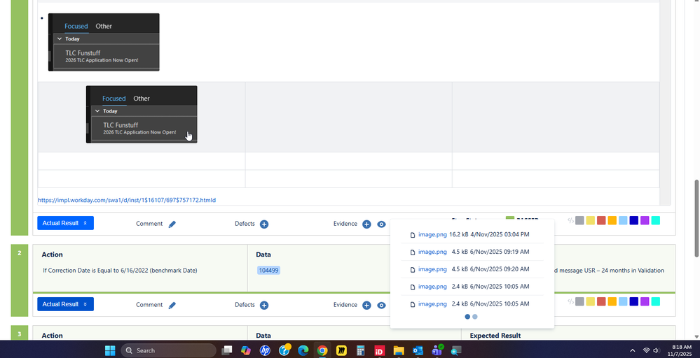Launch Copilot from the taskbar

(246, 350)
